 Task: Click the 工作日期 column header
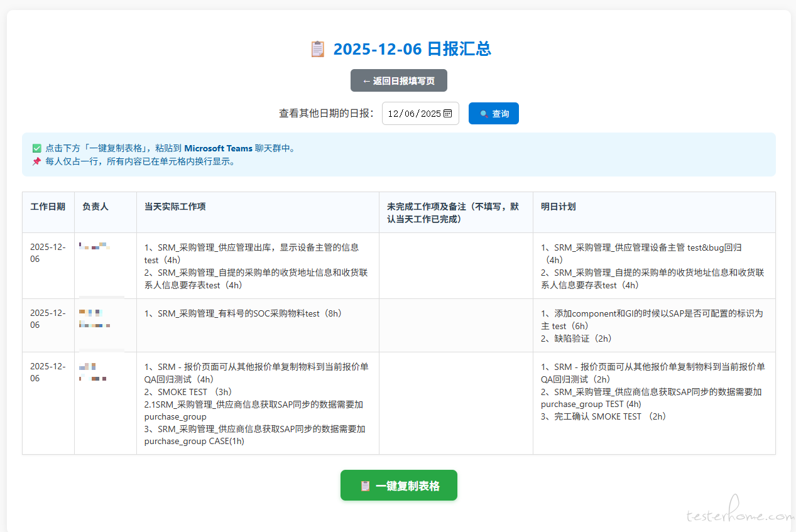point(48,207)
